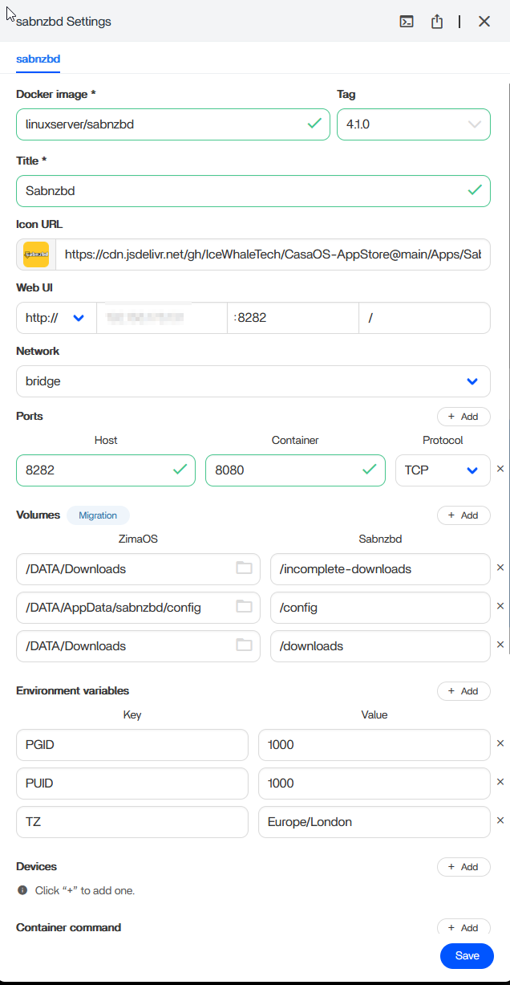Click the Sabnzbd icon thumbnail preview
The image size is (510, 985).
(36, 254)
